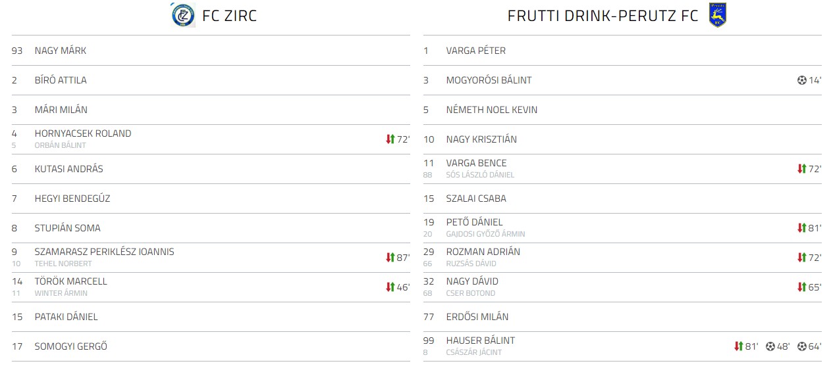Select goalkeeper Varga Péter's name
Viewport: 833px width, 374px height.
(x=475, y=51)
